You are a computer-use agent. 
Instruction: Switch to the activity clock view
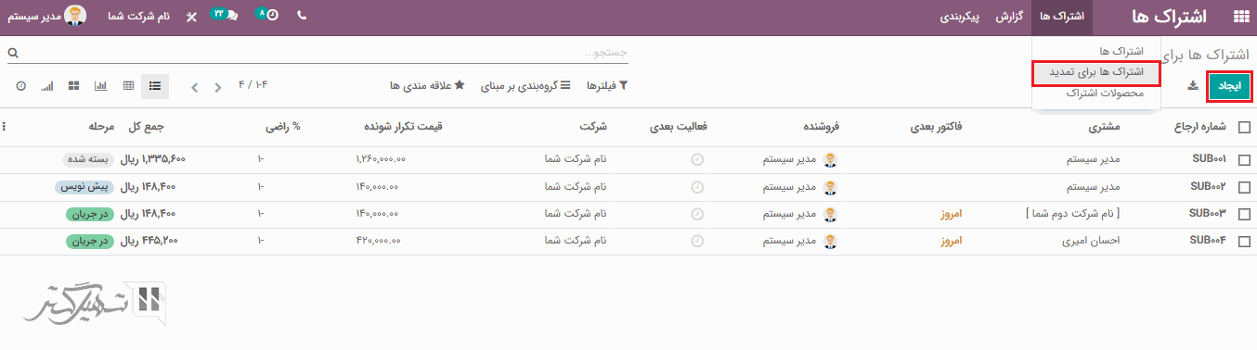[20, 86]
